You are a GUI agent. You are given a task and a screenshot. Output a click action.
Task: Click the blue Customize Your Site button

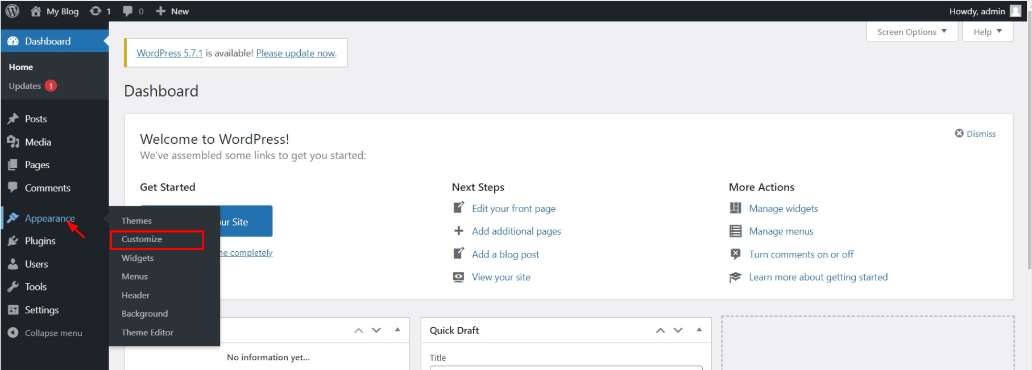(246, 221)
